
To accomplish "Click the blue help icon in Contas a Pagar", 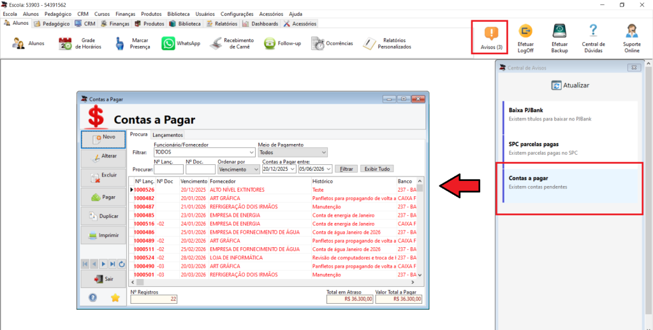I will (x=92, y=297).
